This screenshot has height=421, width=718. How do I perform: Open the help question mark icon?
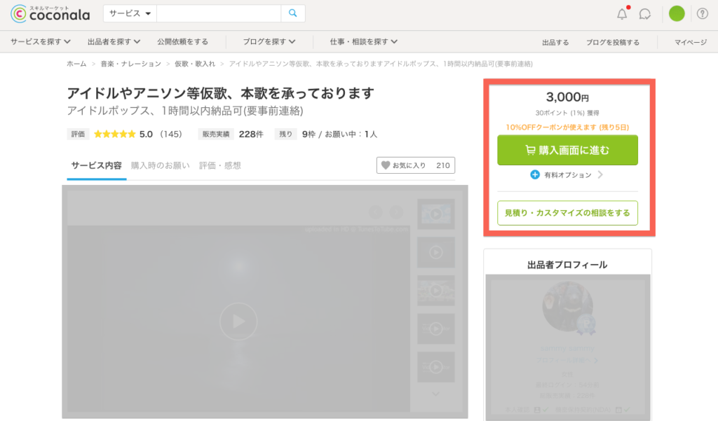[x=702, y=13]
